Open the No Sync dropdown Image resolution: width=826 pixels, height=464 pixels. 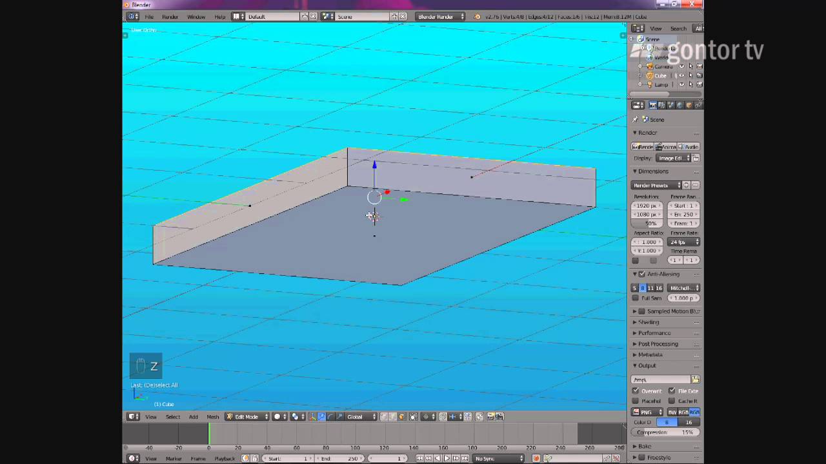click(498, 458)
